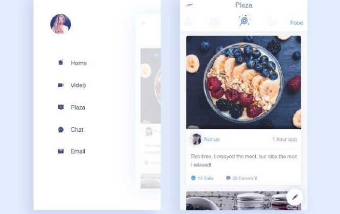Open the Chat menu entry
The height and width of the screenshot is (214, 340).
77,130
